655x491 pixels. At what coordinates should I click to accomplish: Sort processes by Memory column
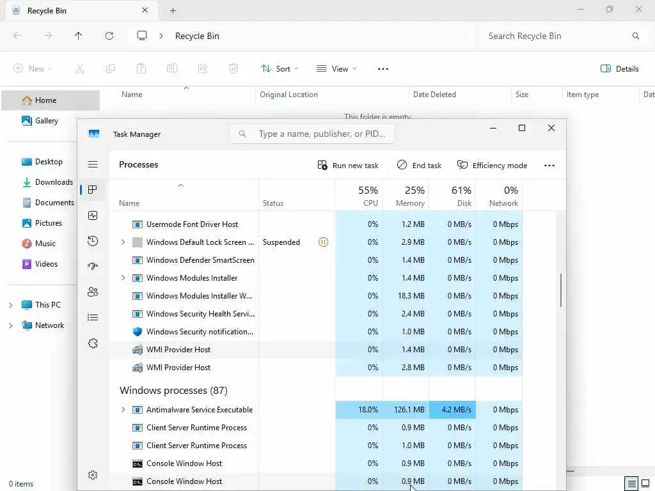click(x=406, y=196)
